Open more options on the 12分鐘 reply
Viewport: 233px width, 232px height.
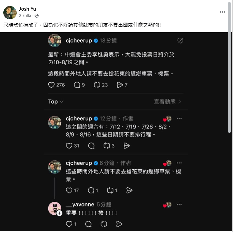(179, 118)
